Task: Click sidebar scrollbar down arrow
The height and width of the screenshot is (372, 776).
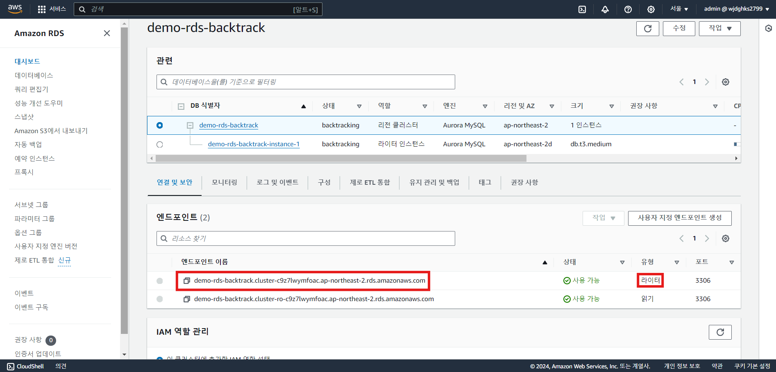Action: (x=125, y=355)
